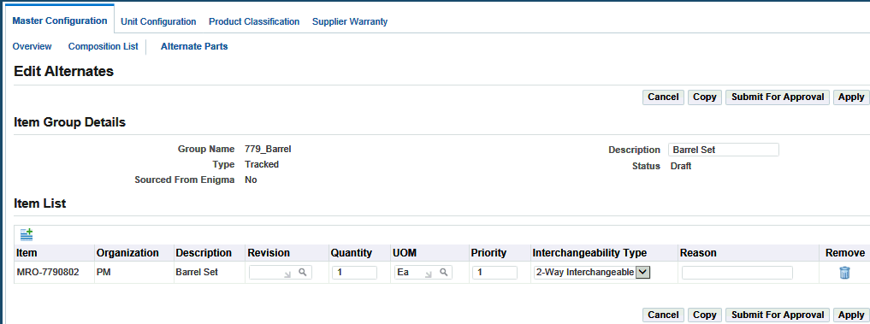The height and width of the screenshot is (324, 870).
Task: Click the add item row icon
Action: (27, 235)
